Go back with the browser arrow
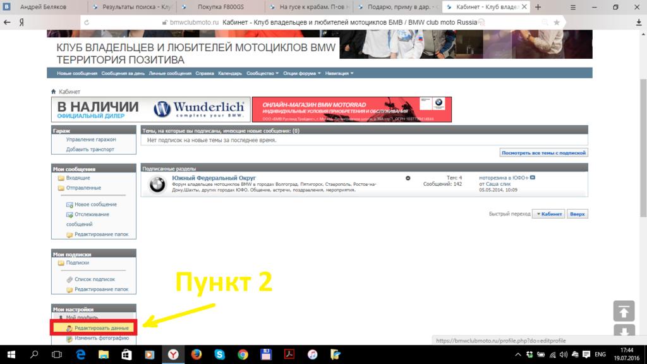Viewport: 647px width, 364px height. [7, 22]
